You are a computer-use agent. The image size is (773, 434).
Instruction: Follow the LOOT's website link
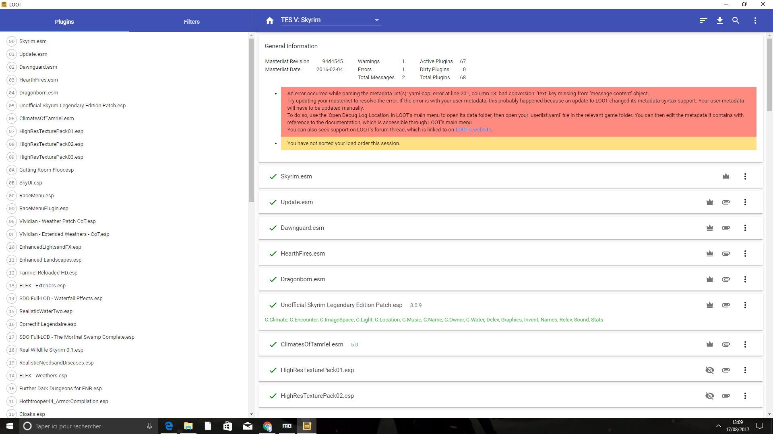pos(473,130)
